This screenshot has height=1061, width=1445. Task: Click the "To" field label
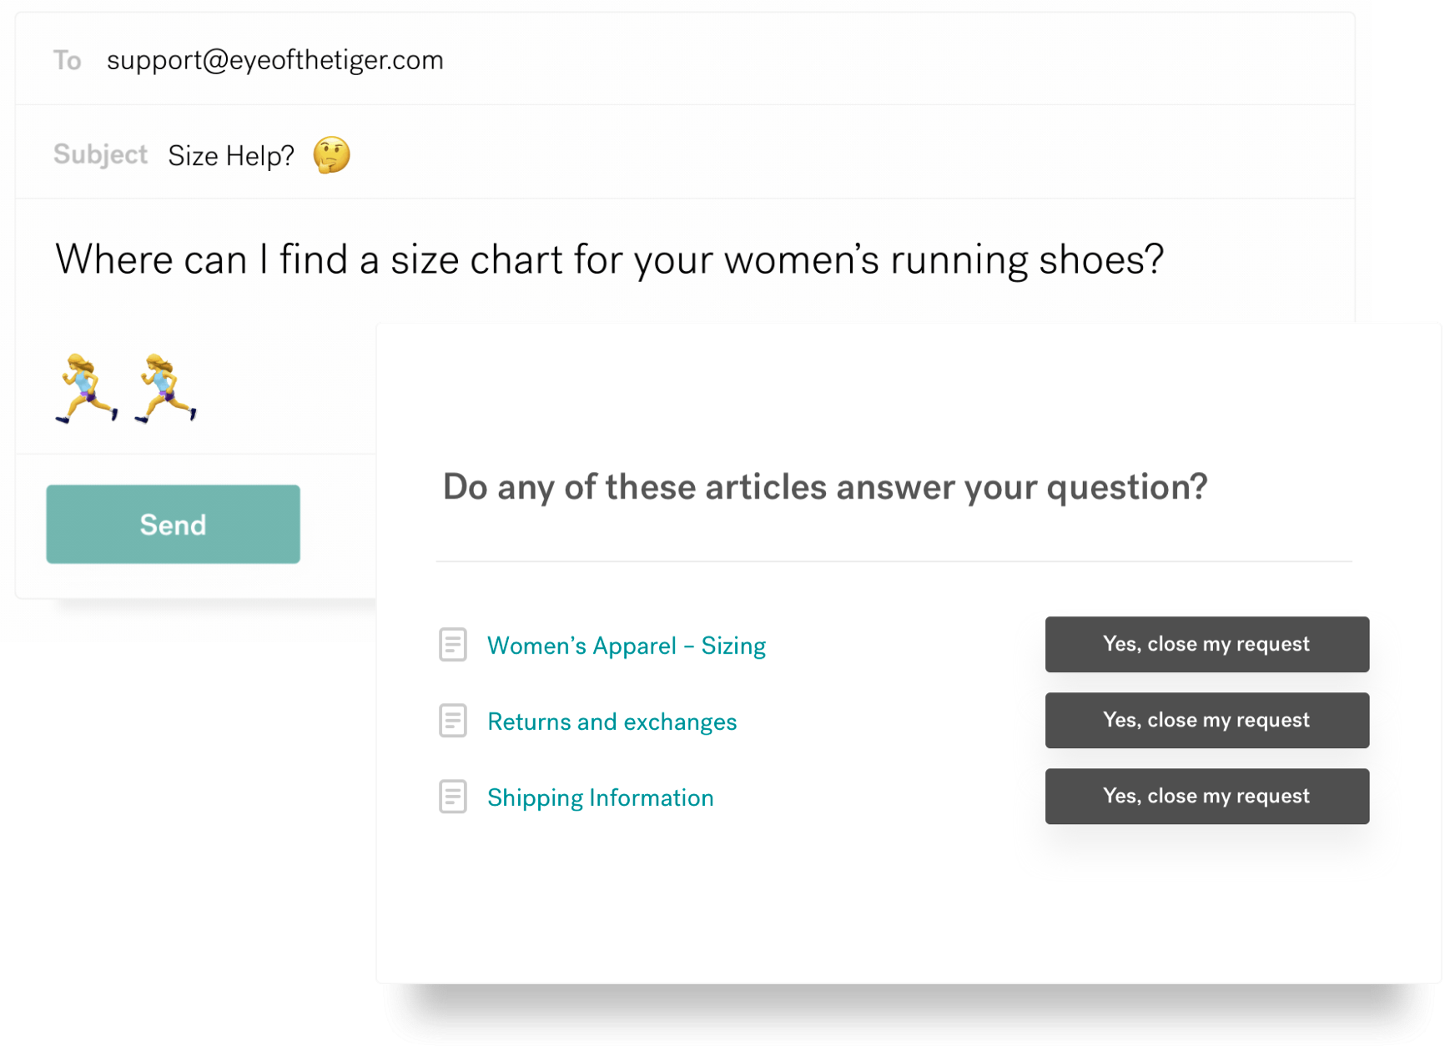pos(67,60)
